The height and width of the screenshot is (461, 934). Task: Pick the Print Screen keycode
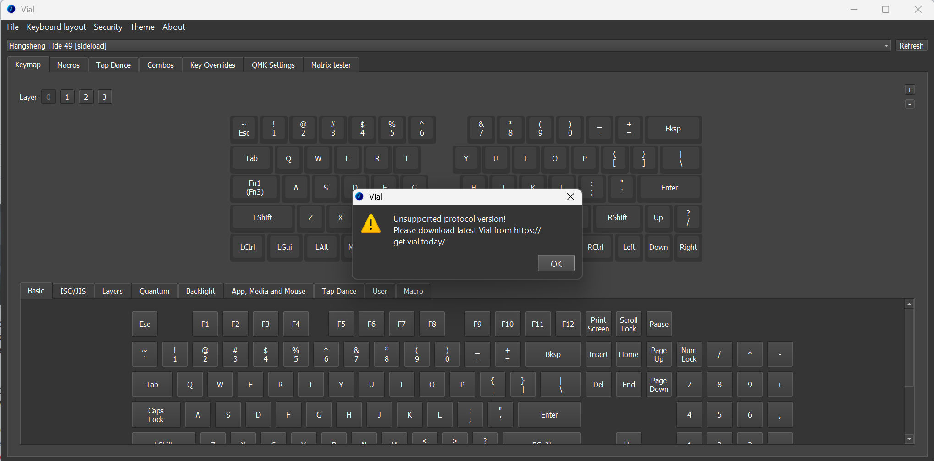pos(598,324)
